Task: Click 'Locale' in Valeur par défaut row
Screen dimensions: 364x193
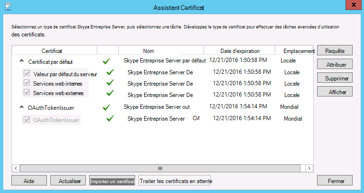Action: click(x=292, y=72)
